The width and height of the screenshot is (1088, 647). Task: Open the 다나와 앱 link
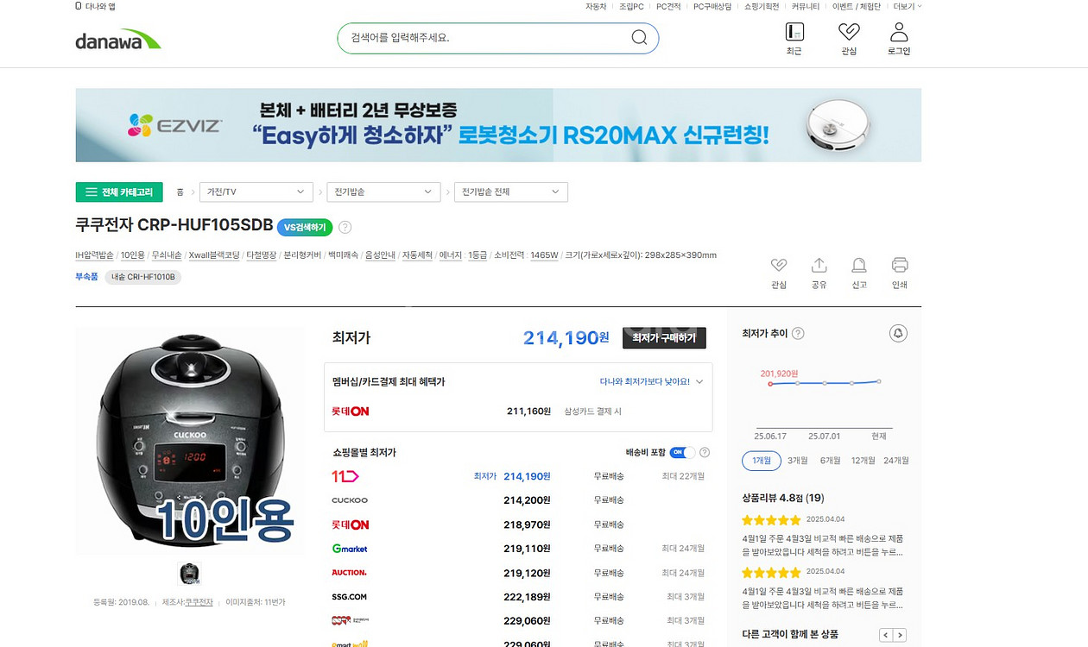coord(96,6)
